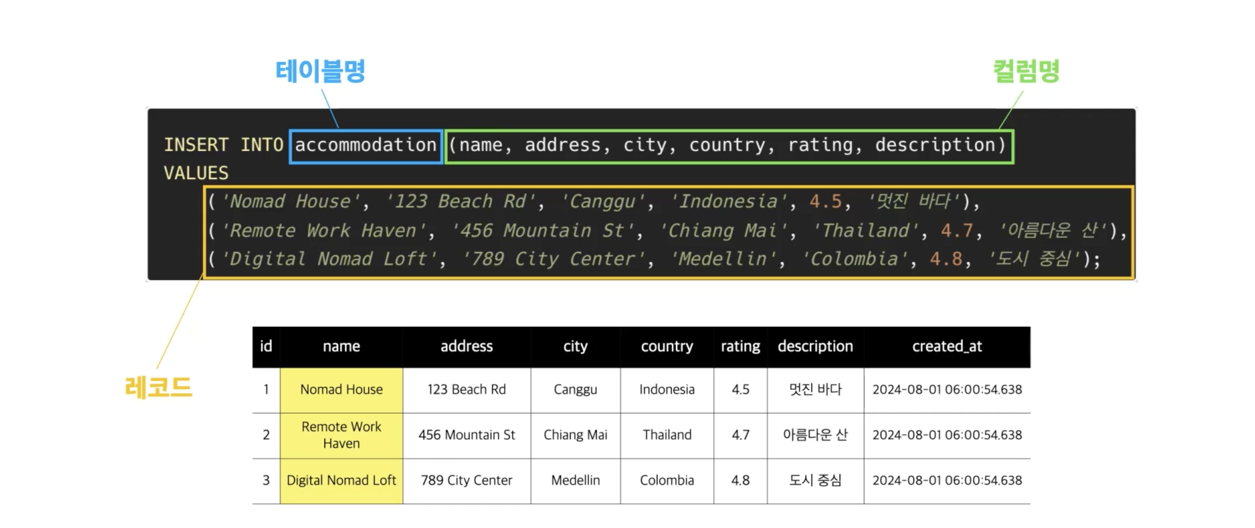Select the number 4.8 in the SQL values
The image size is (1255, 528).
pos(946,259)
